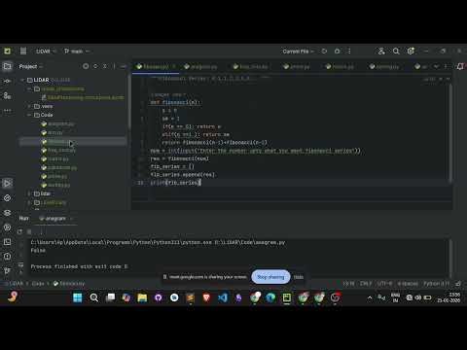Open IDE settings gear icon

pyautogui.click(x=411, y=52)
